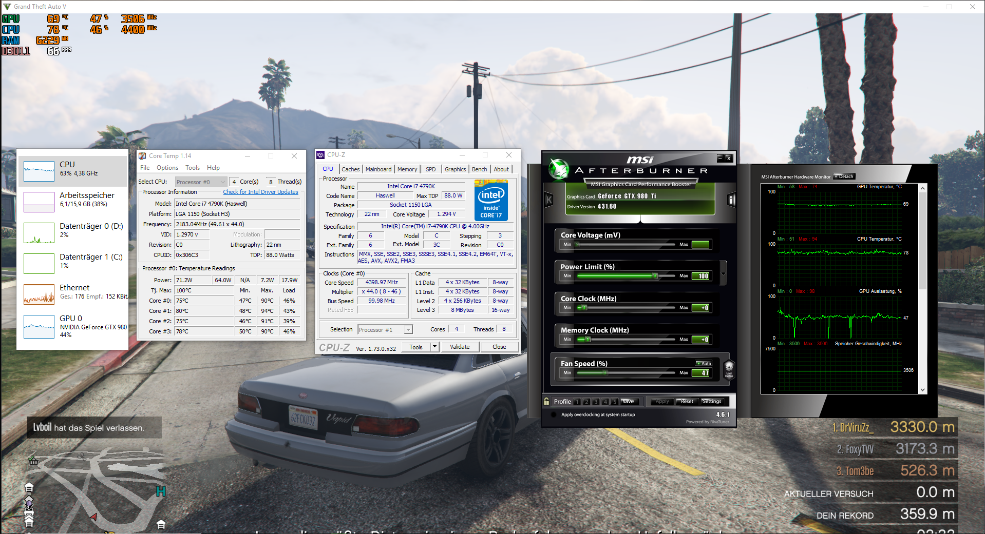Click the Validate button in CPU-Z
This screenshot has width=985, height=534.
coord(460,347)
